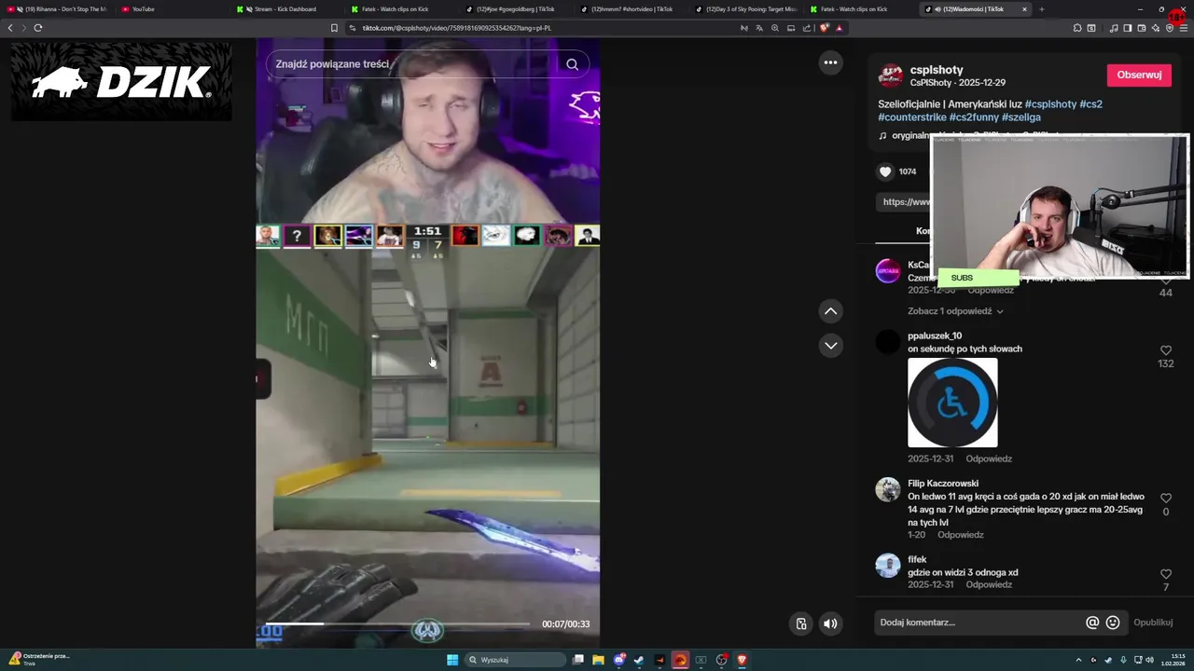1194x671 pixels.
Task: Open the #cs2funny hashtag link
Action: coord(974,117)
